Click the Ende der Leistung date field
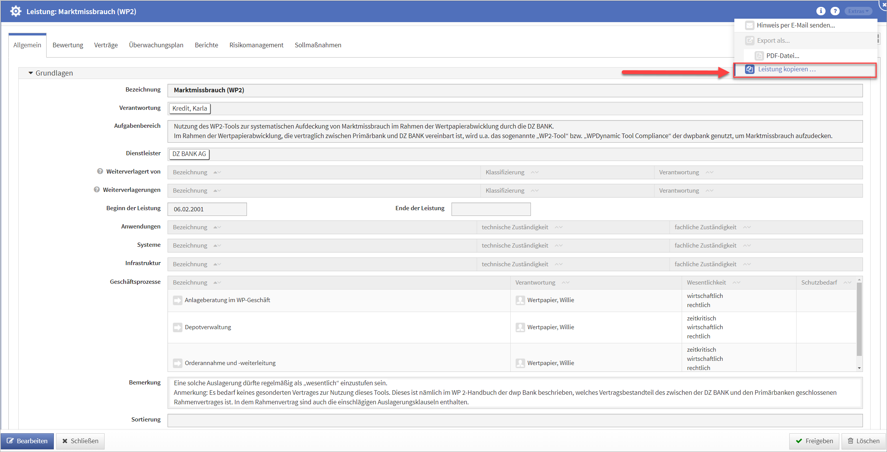The image size is (887, 452). [490, 209]
